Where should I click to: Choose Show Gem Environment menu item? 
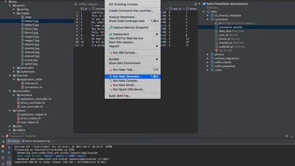pos(132,63)
